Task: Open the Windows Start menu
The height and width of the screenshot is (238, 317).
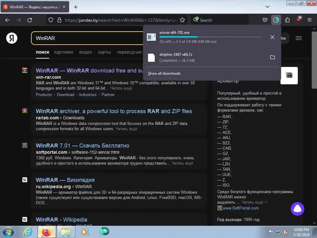Action: pyautogui.click(x=8, y=232)
